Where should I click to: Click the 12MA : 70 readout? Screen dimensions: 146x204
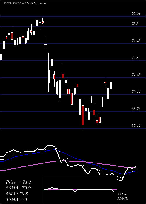pyautogui.click(x=16, y=199)
